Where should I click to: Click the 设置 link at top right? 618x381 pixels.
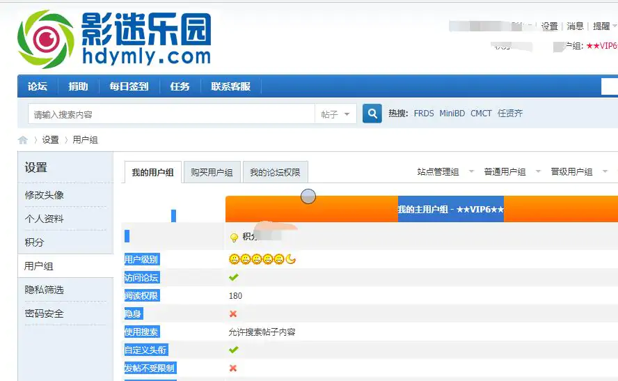(x=549, y=26)
